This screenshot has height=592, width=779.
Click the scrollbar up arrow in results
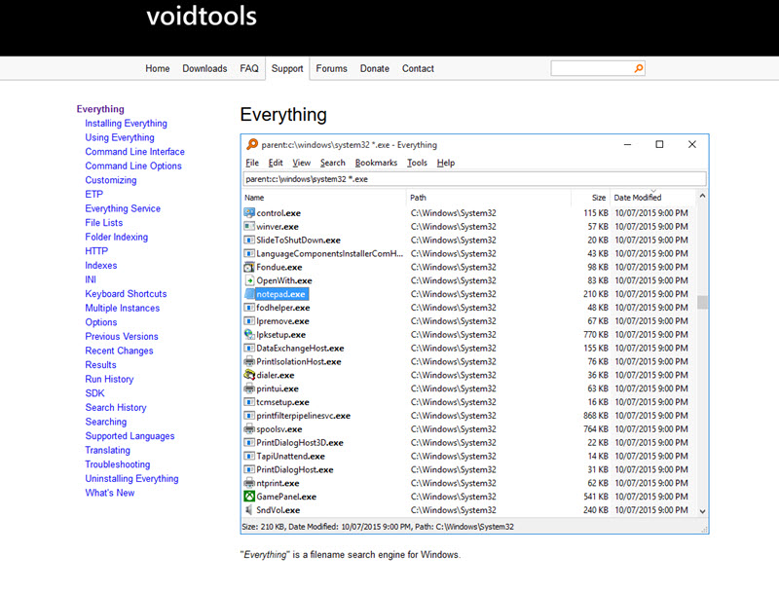(702, 196)
